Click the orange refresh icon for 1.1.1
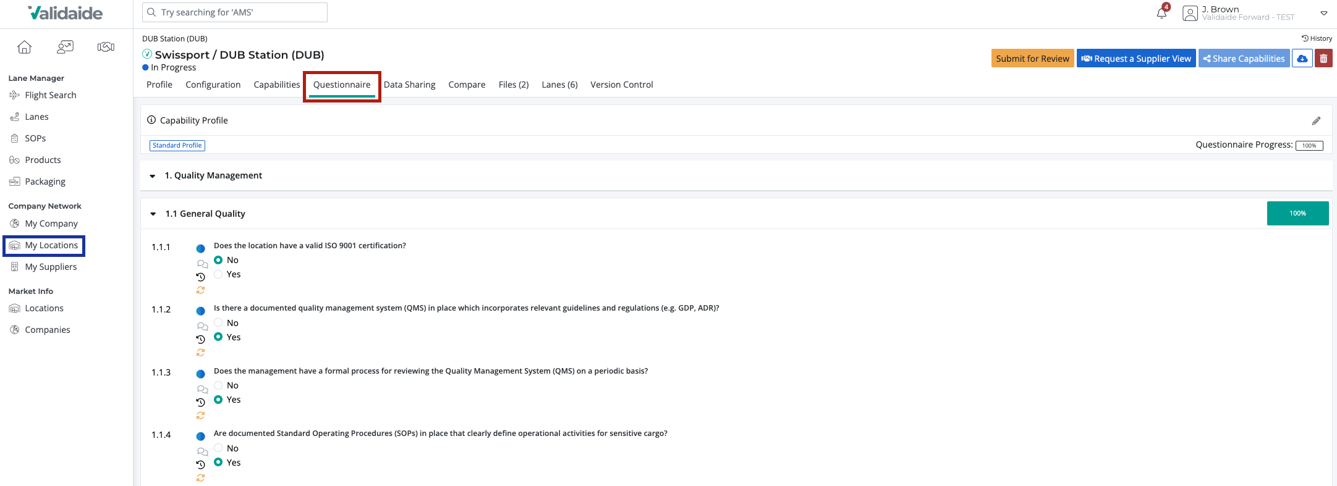The height and width of the screenshot is (486, 1337). (200, 290)
